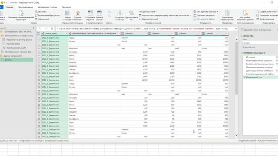Image resolution: width=278 pixels, height=156 pixels.
Task: Open the Создать источник dropdown
Action: point(267,12)
